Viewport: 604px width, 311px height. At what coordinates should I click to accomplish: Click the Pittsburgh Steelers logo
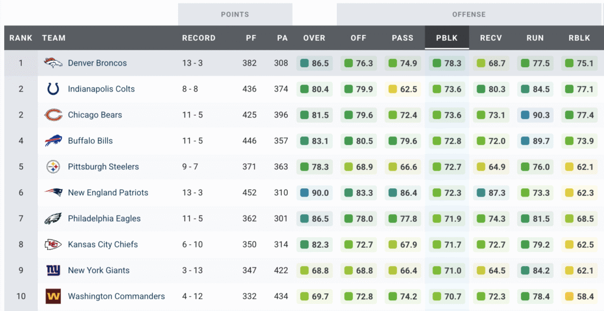click(x=53, y=167)
